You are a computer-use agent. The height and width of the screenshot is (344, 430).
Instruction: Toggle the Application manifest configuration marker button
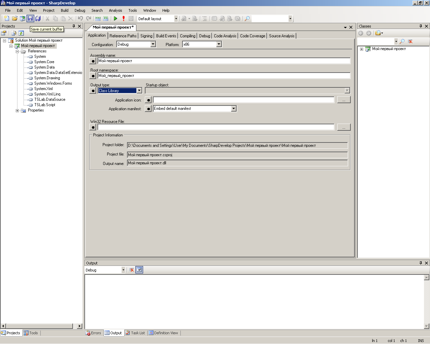click(x=148, y=109)
